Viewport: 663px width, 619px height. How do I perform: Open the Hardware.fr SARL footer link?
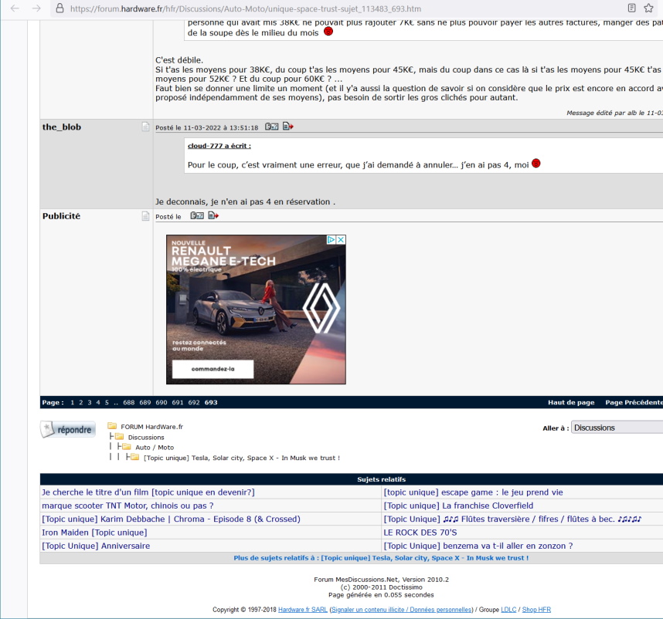pyautogui.click(x=303, y=610)
